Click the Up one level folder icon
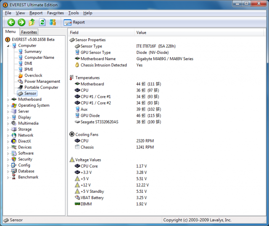The height and width of the screenshot is (226, 269). pos(32,22)
